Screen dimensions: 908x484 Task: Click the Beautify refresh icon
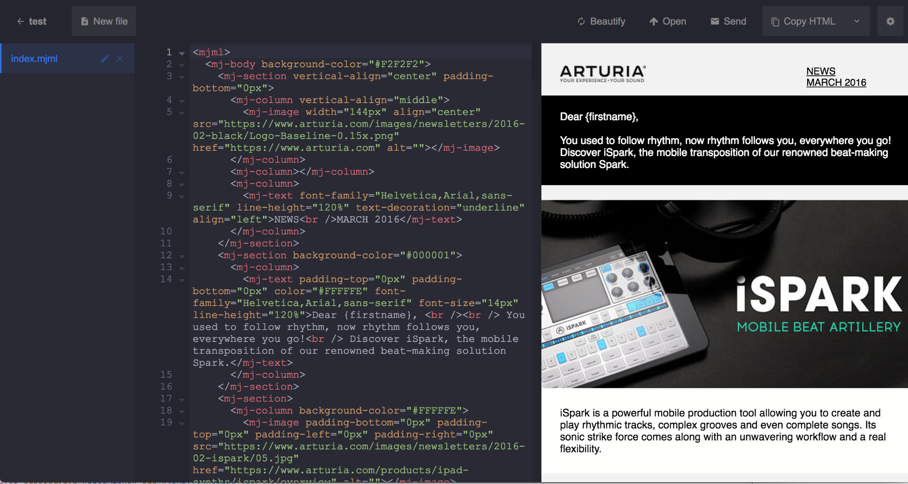click(581, 21)
